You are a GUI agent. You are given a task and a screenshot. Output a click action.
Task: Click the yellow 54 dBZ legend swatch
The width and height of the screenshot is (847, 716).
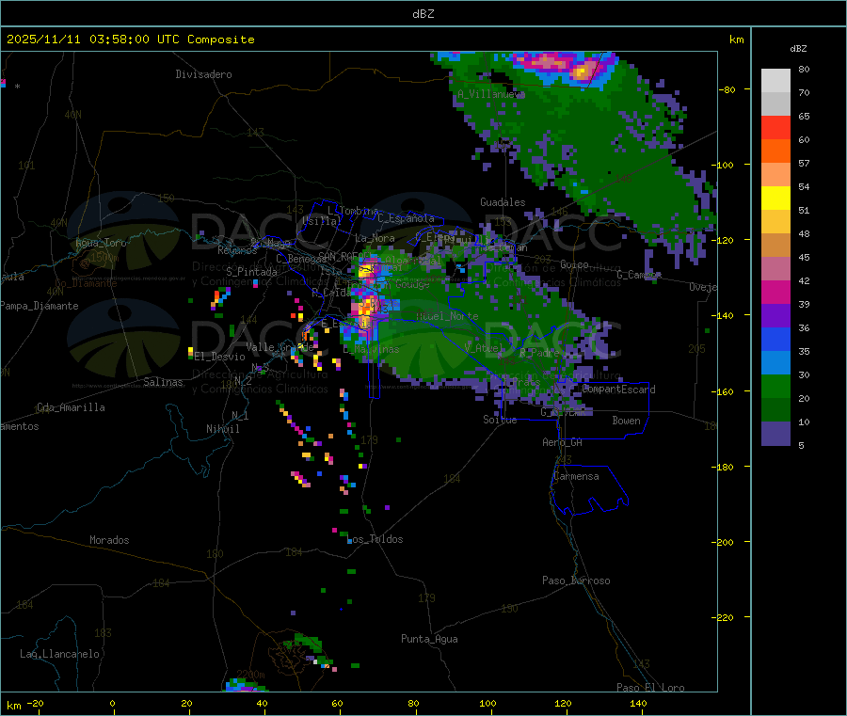pyautogui.click(x=775, y=199)
